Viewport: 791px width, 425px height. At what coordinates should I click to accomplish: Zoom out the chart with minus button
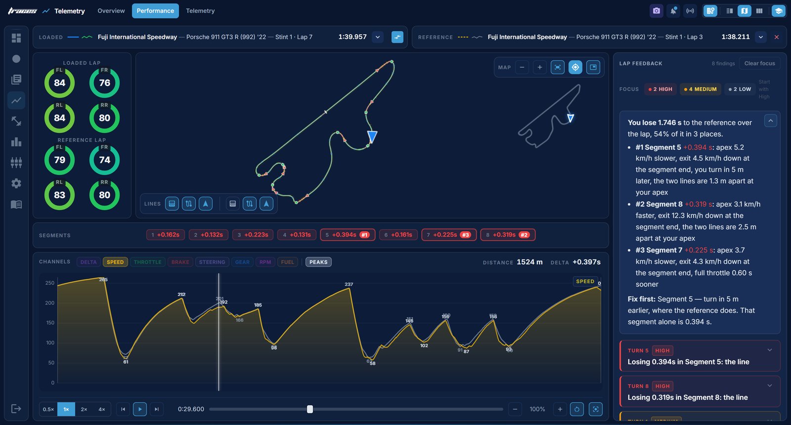(515, 409)
